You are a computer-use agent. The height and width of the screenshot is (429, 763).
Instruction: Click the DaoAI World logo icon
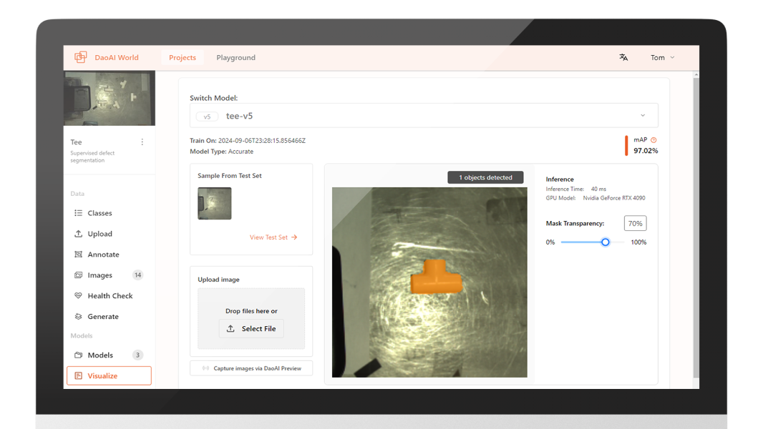[80, 57]
